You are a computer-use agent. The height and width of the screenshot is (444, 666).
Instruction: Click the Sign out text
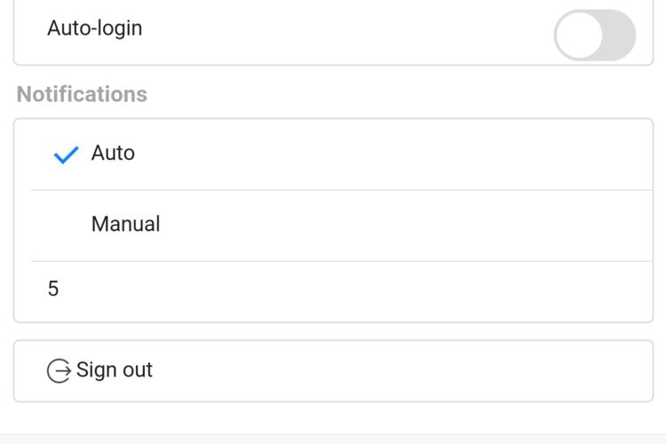click(114, 370)
